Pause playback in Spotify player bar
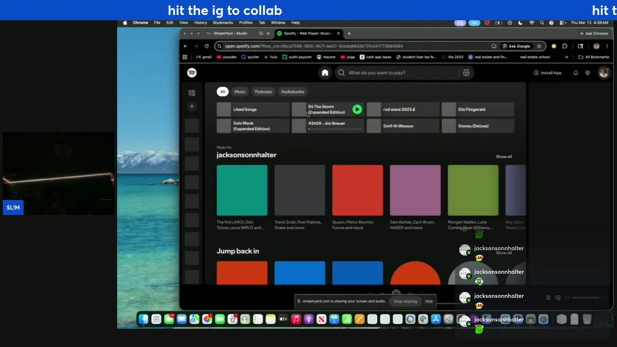 tap(396, 293)
